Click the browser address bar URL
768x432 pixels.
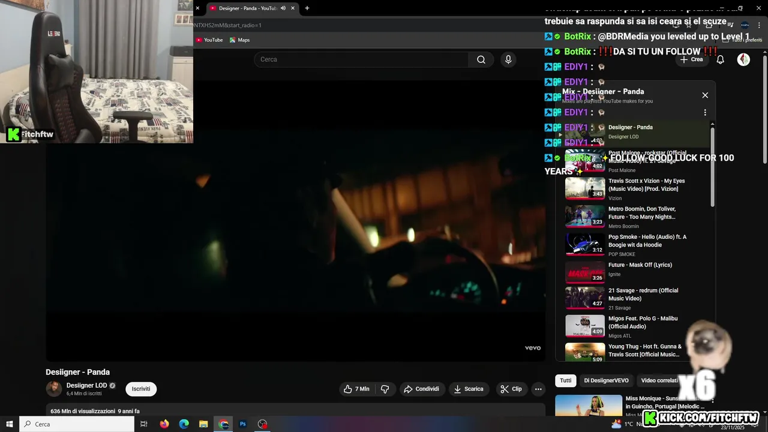pyautogui.click(x=227, y=25)
